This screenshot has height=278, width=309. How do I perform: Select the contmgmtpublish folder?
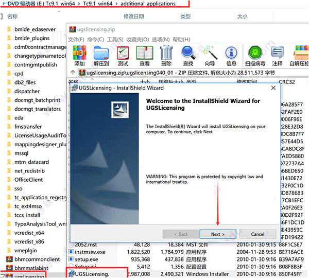click(36, 65)
